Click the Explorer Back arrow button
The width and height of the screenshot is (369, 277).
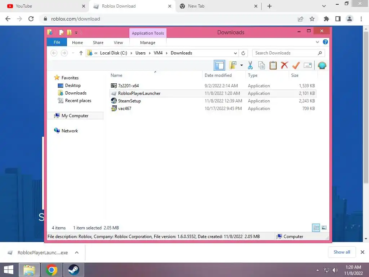click(x=54, y=53)
